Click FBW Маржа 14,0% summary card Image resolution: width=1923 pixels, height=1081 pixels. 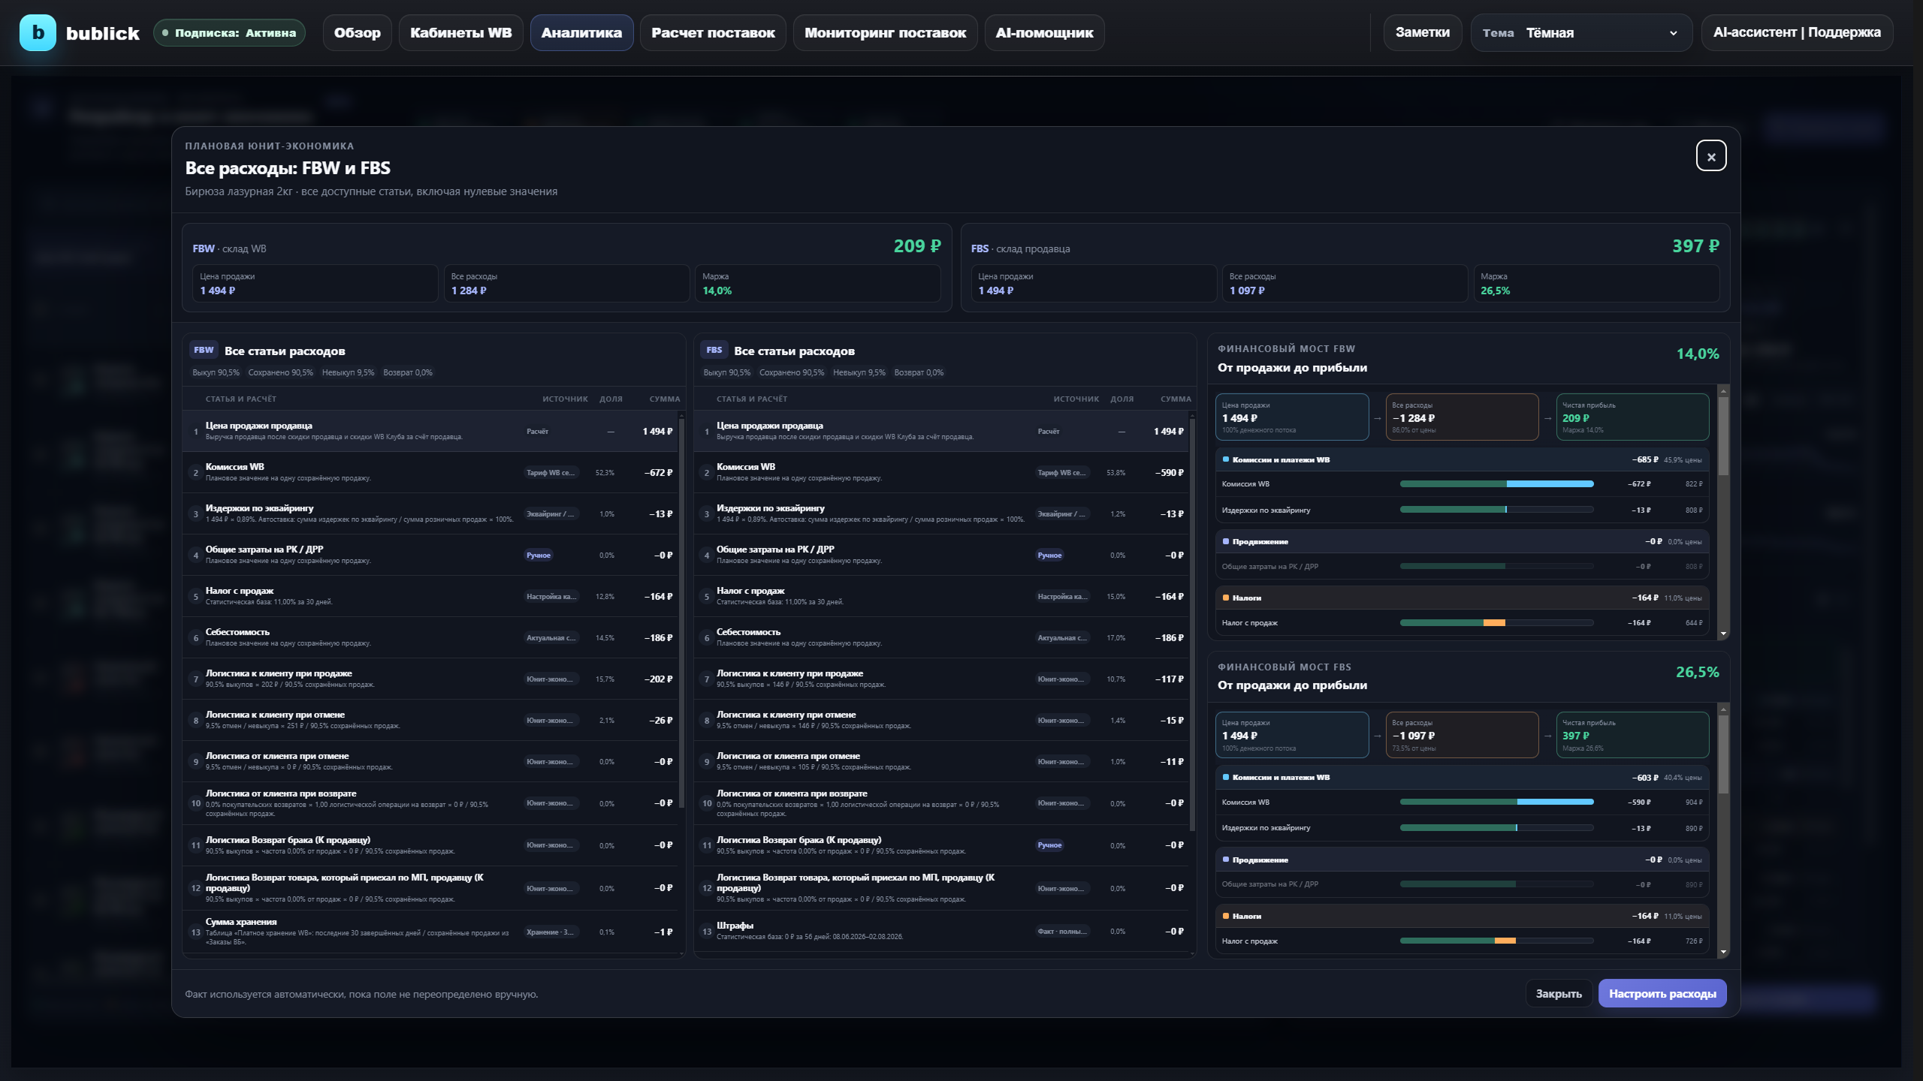(x=817, y=284)
